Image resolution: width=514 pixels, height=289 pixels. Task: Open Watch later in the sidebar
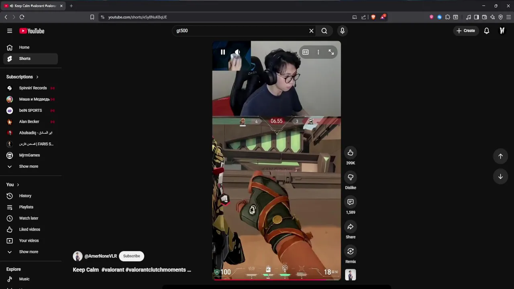click(x=31, y=218)
